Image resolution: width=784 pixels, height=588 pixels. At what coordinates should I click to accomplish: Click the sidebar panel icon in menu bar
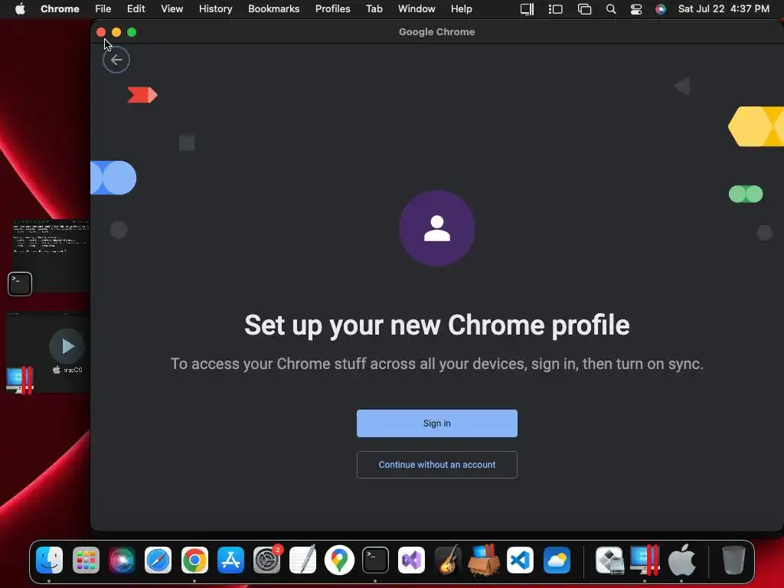(x=527, y=9)
